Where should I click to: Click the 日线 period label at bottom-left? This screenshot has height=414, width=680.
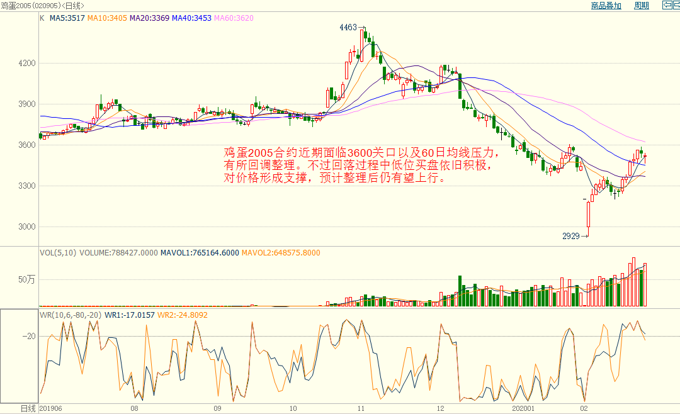pos(28,408)
